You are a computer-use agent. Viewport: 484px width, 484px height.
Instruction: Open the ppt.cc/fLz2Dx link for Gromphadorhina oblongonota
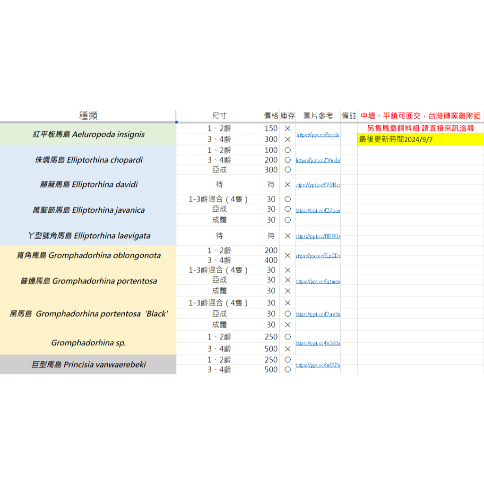coord(318,256)
